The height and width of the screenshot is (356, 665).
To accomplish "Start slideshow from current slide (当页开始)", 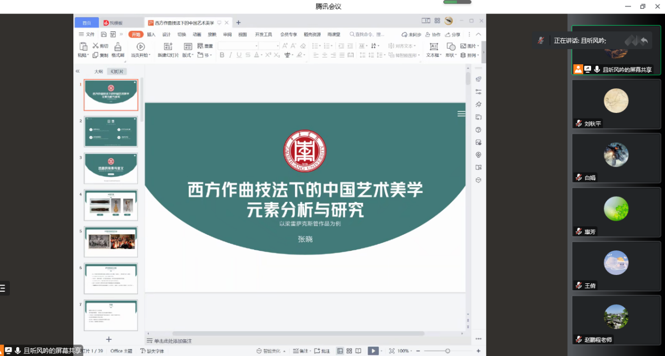I will coord(140,47).
